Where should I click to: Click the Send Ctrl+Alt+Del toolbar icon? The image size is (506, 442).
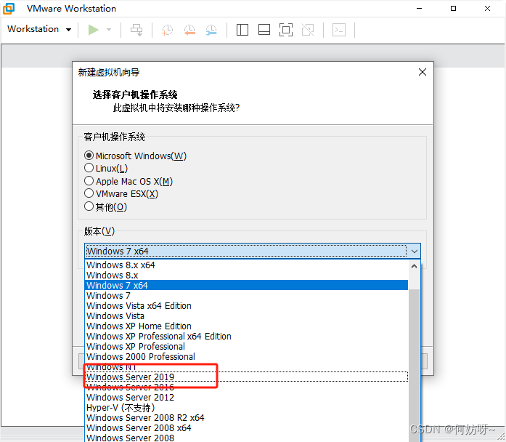(x=136, y=30)
